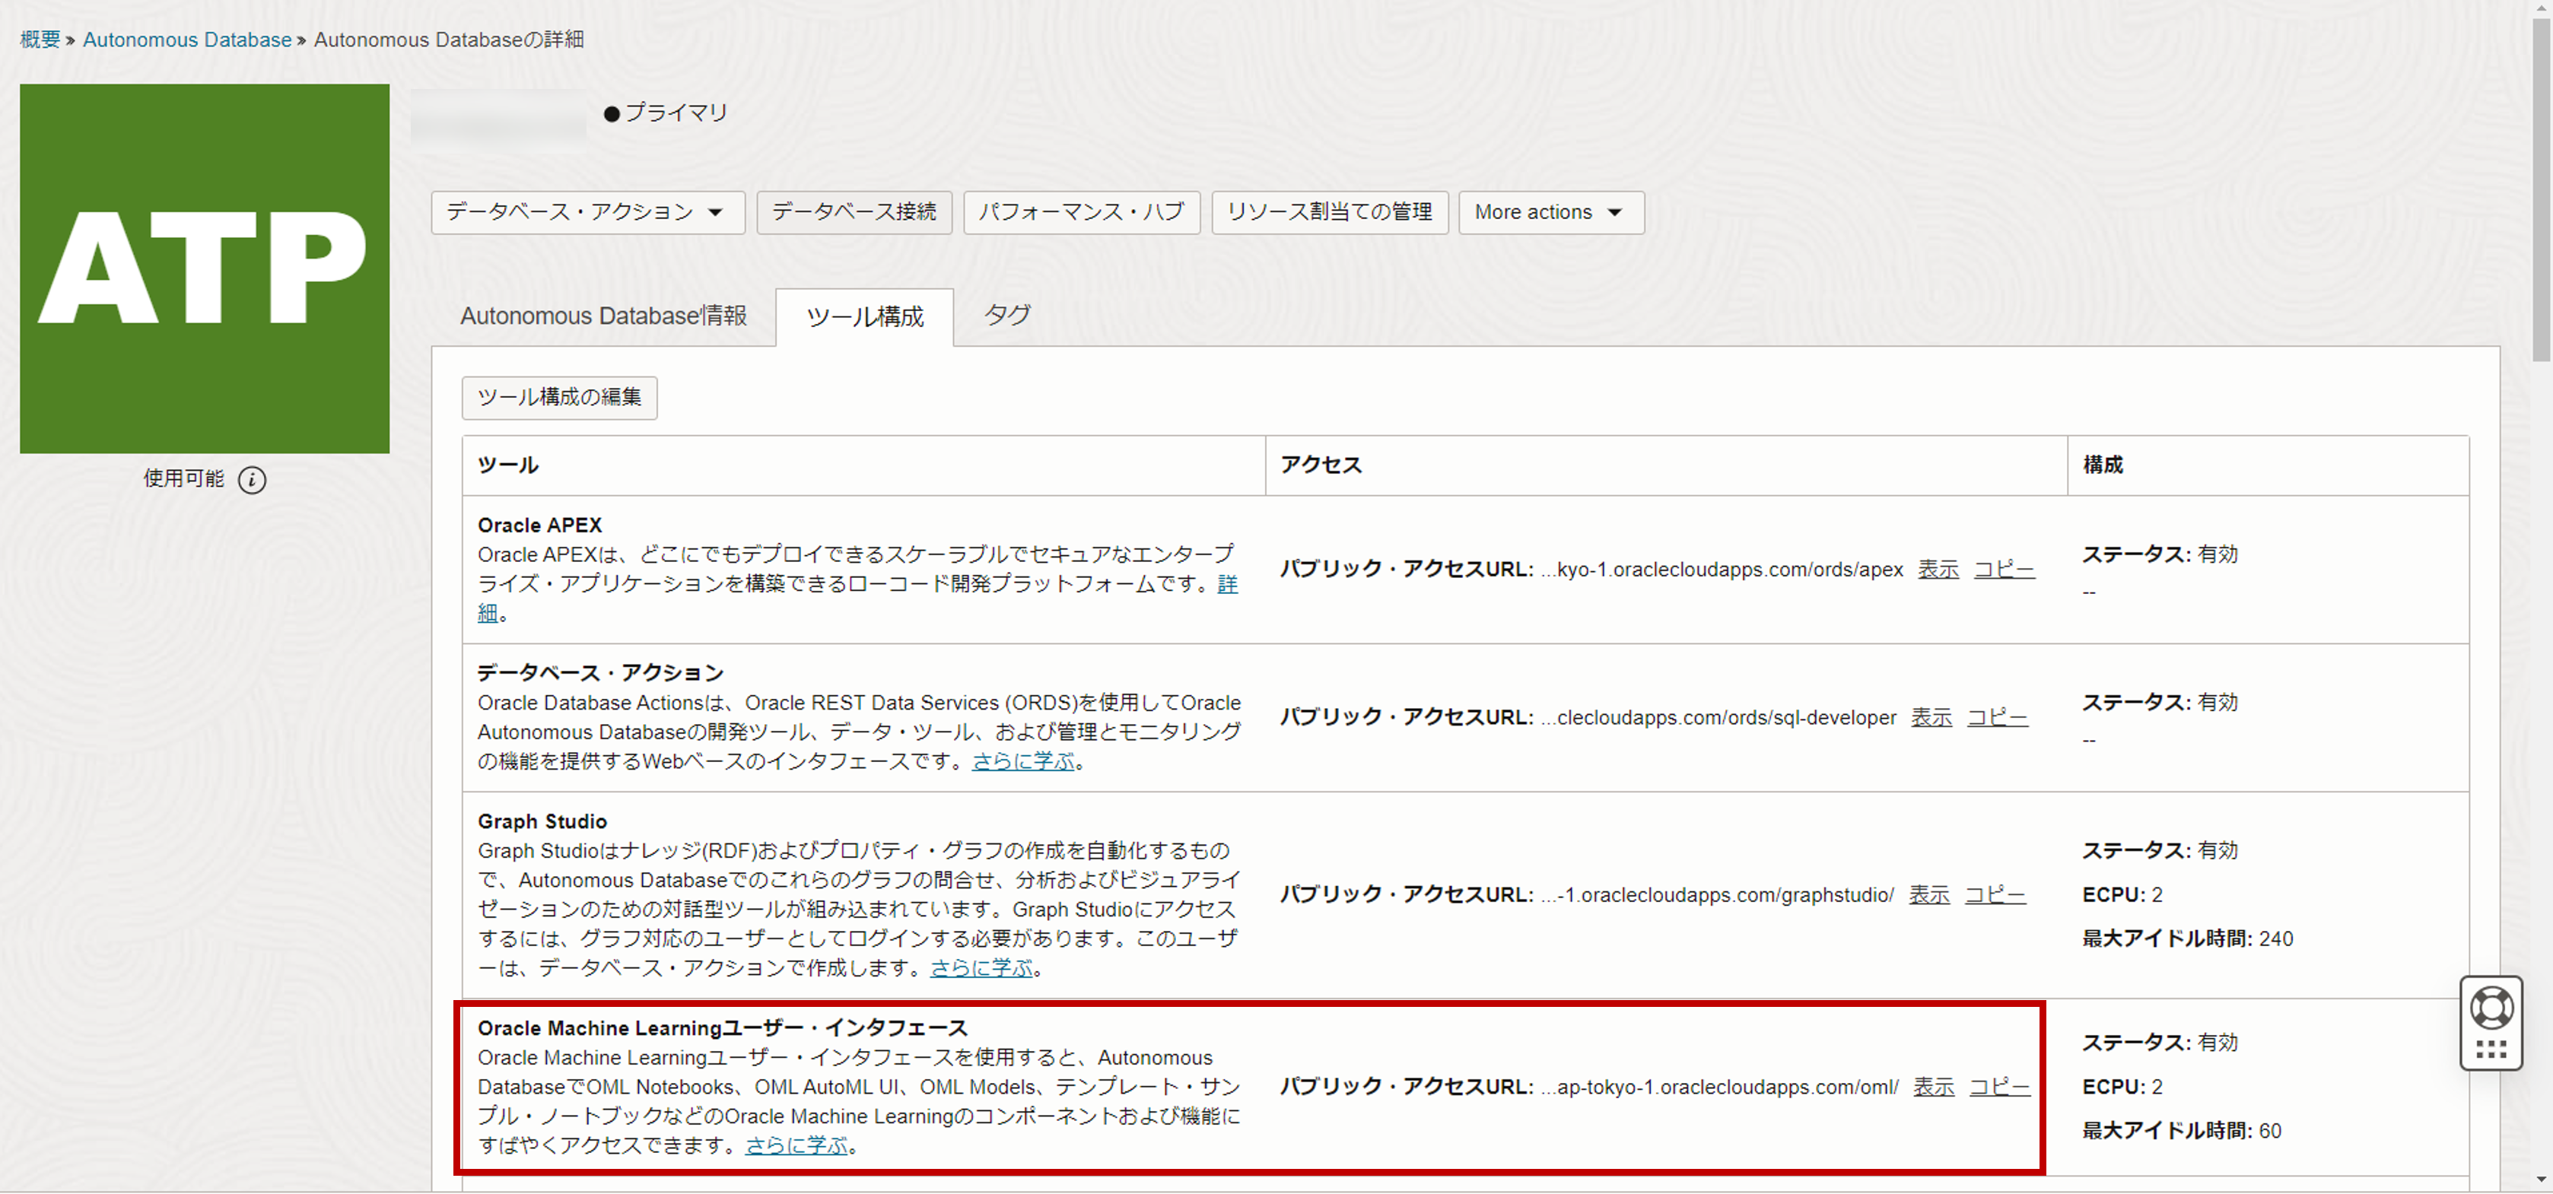Click the grid dots below help icon

pyautogui.click(x=2490, y=1050)
